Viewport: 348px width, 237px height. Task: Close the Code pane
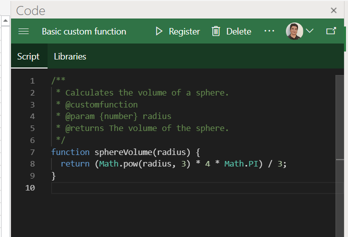(x=334, y=10)
